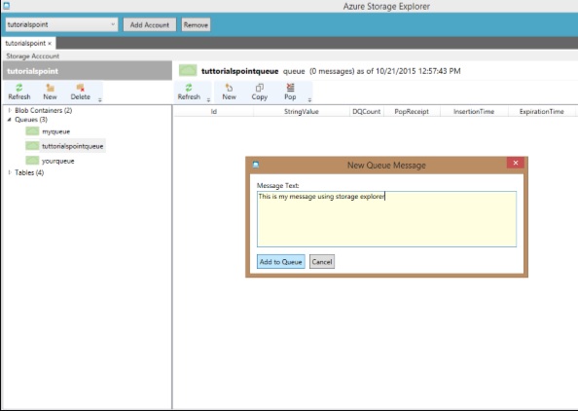Image resolution: width=578 pixels, height=411 pixels.
Task: Select myqueue in the tree
Action: [56, 131]
